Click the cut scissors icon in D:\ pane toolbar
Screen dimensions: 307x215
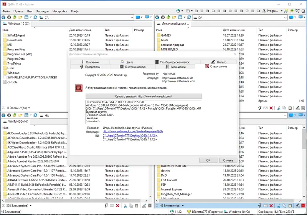(279, 108)
